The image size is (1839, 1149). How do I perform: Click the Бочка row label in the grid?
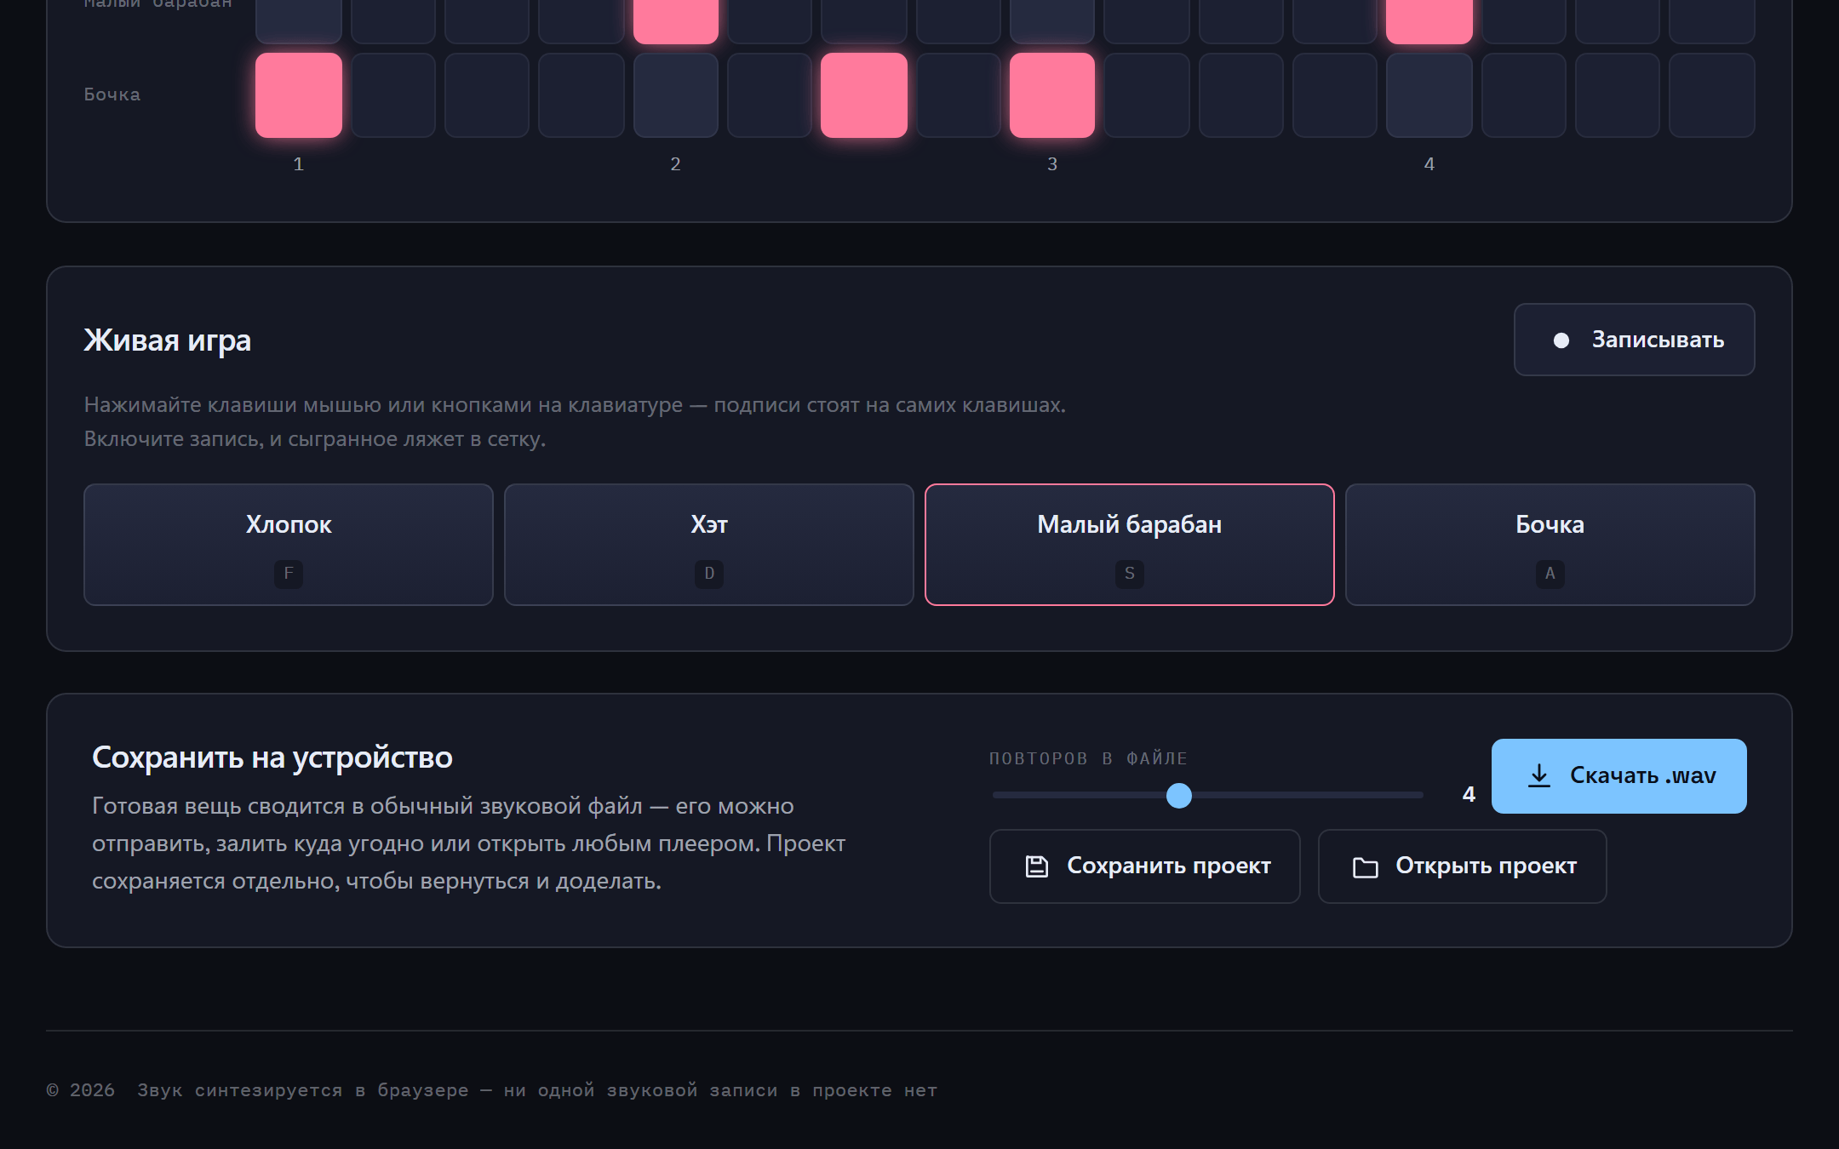tap(112, 94)
